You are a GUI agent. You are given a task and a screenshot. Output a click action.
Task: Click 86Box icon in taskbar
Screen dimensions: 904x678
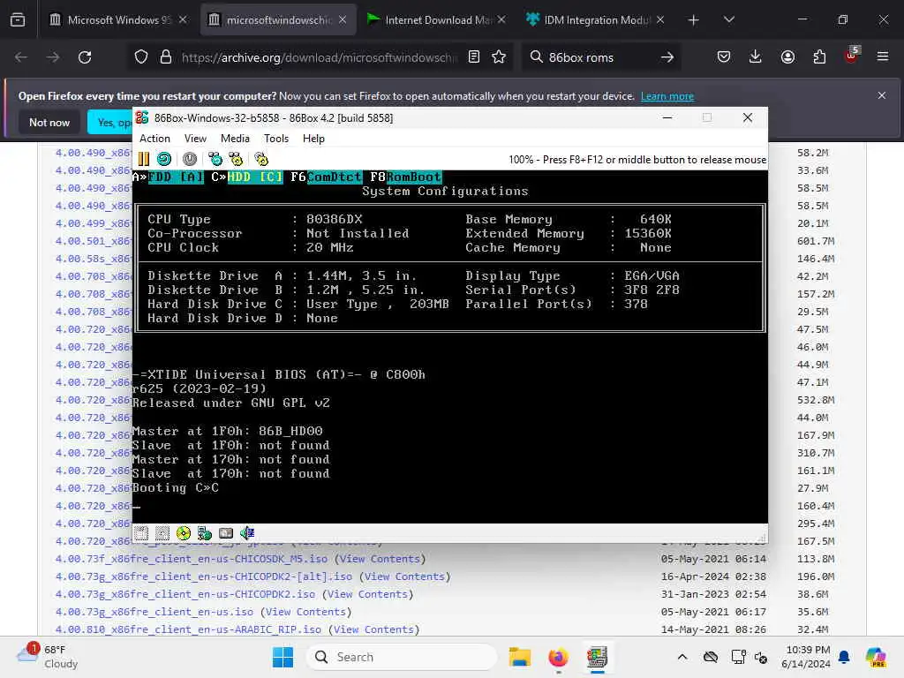(597, 657)
